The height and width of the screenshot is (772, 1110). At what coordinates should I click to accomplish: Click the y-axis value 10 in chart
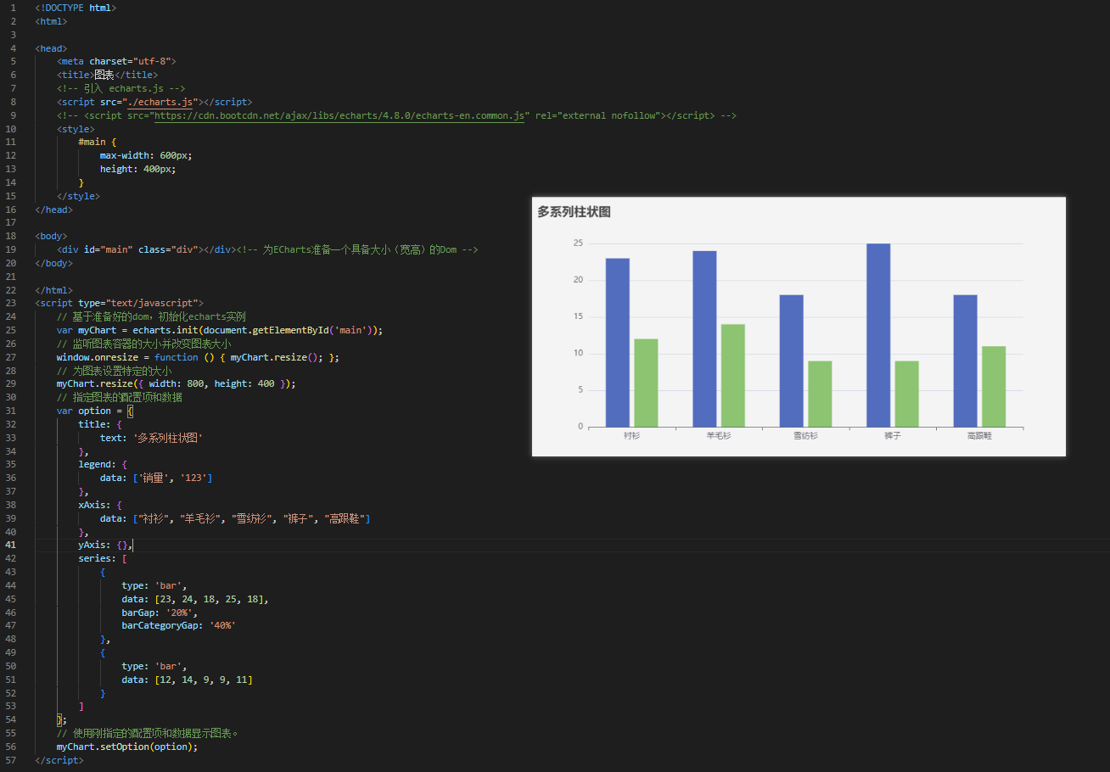[578, 354]
